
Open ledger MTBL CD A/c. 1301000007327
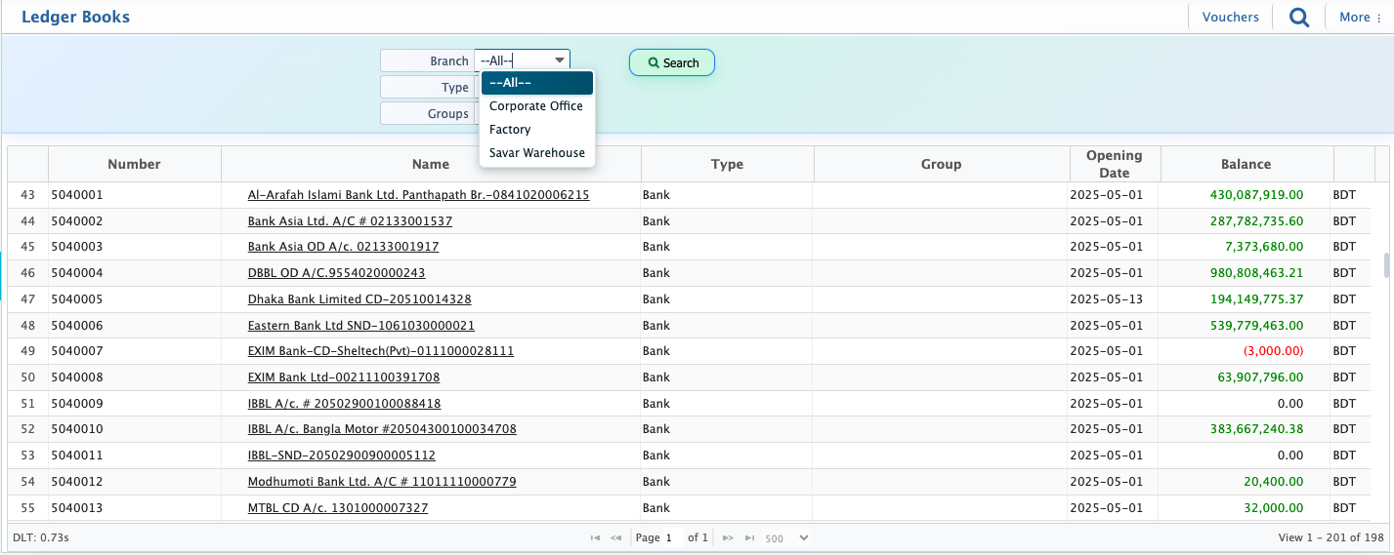[x=338, y=508]
